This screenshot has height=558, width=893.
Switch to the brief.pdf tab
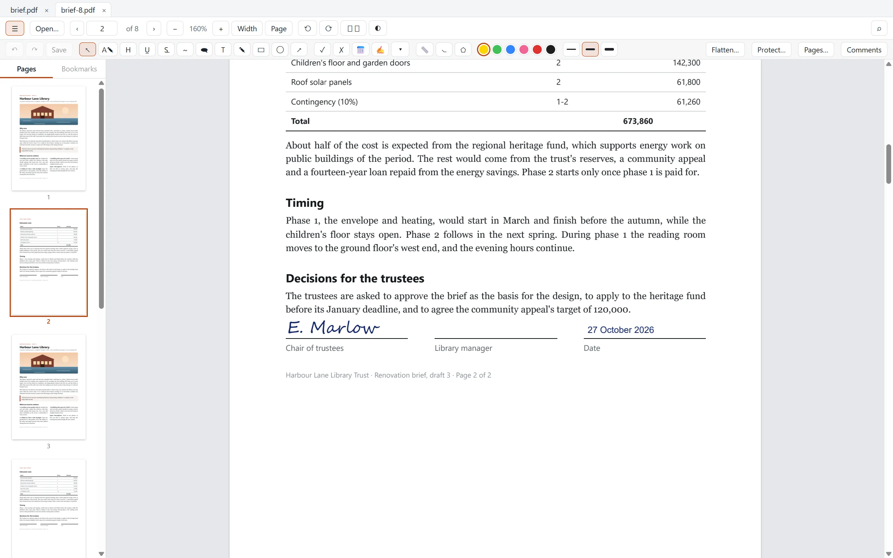24,10
